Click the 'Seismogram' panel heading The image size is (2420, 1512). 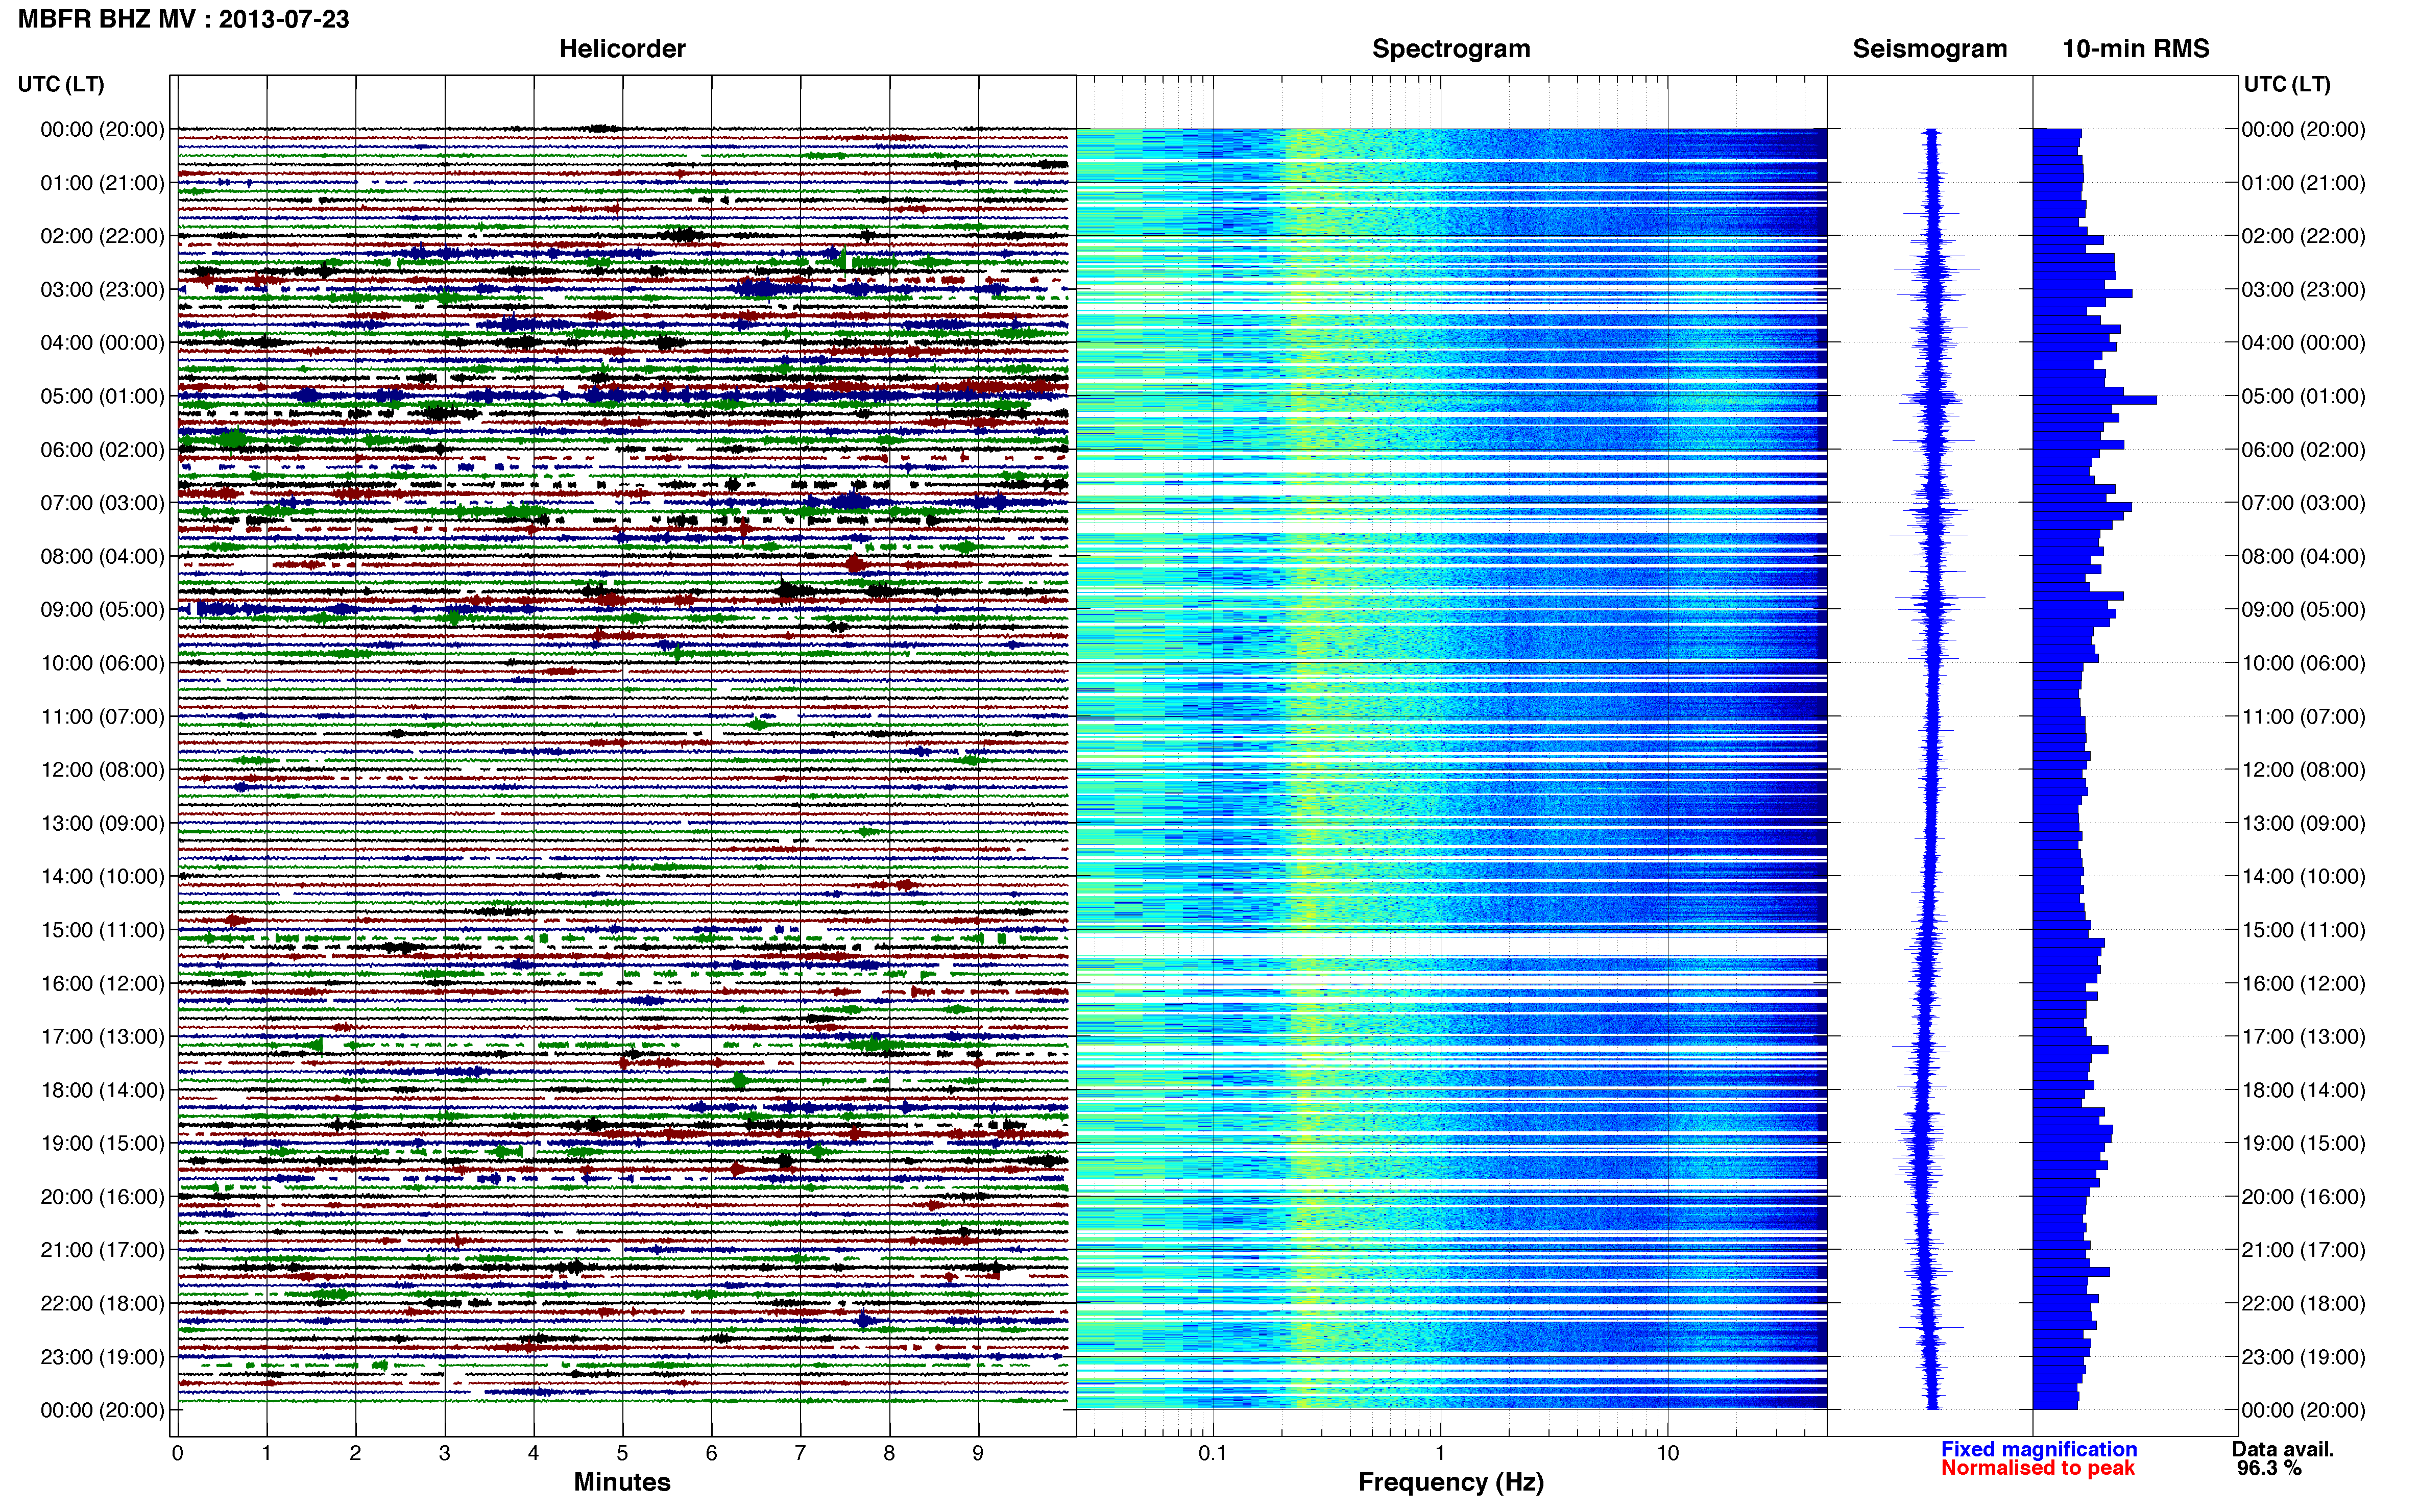click(x=1930, y=49)
